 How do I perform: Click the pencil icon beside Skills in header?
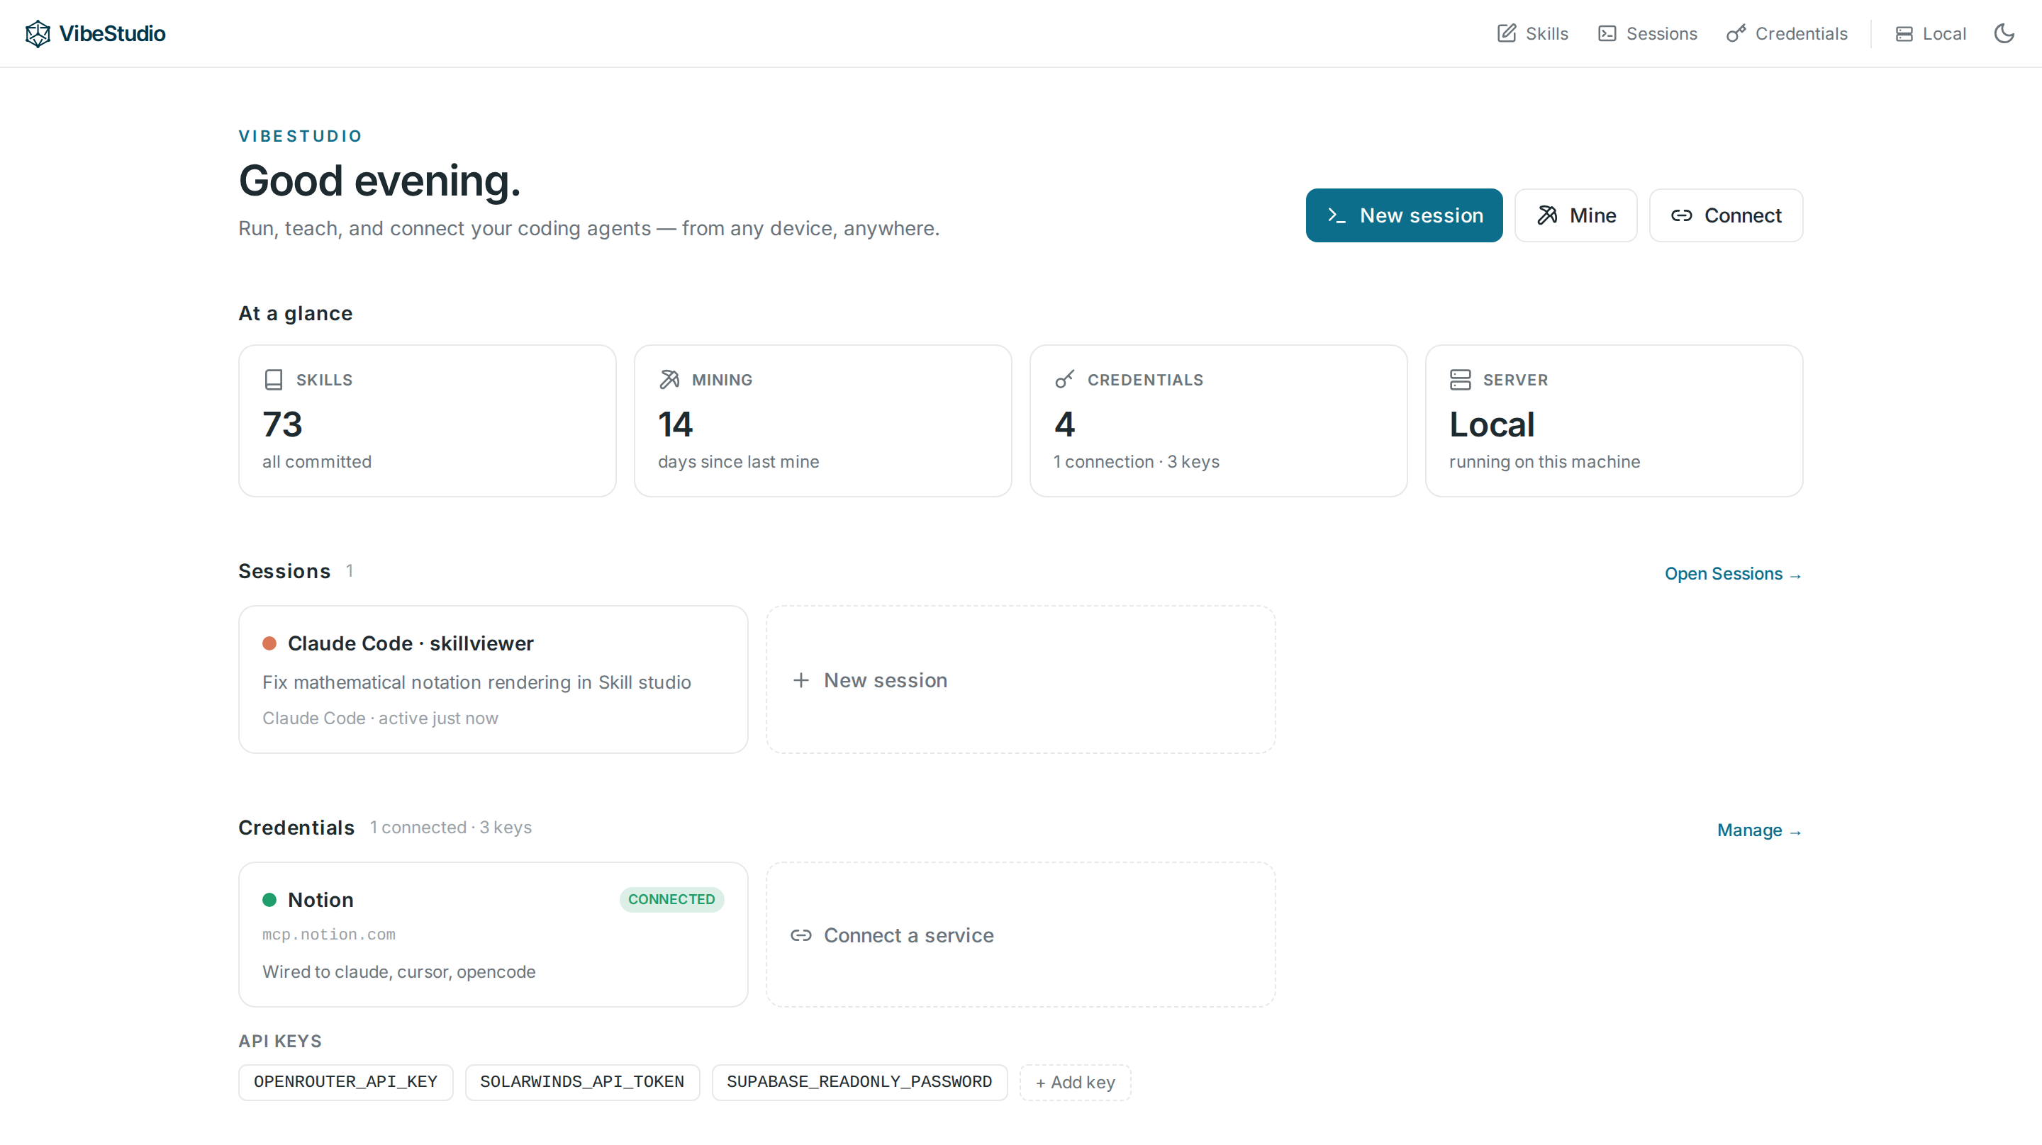(1506, 33)
